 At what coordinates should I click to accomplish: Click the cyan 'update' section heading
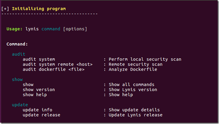click(20, 105)
